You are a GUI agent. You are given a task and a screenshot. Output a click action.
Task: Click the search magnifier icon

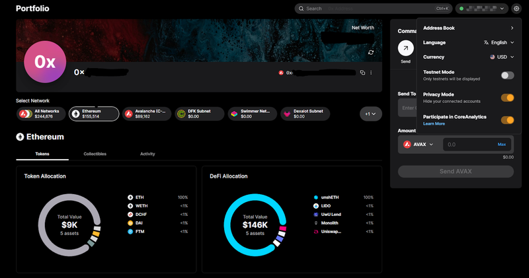pyautogui.click(x=301, y=9)
